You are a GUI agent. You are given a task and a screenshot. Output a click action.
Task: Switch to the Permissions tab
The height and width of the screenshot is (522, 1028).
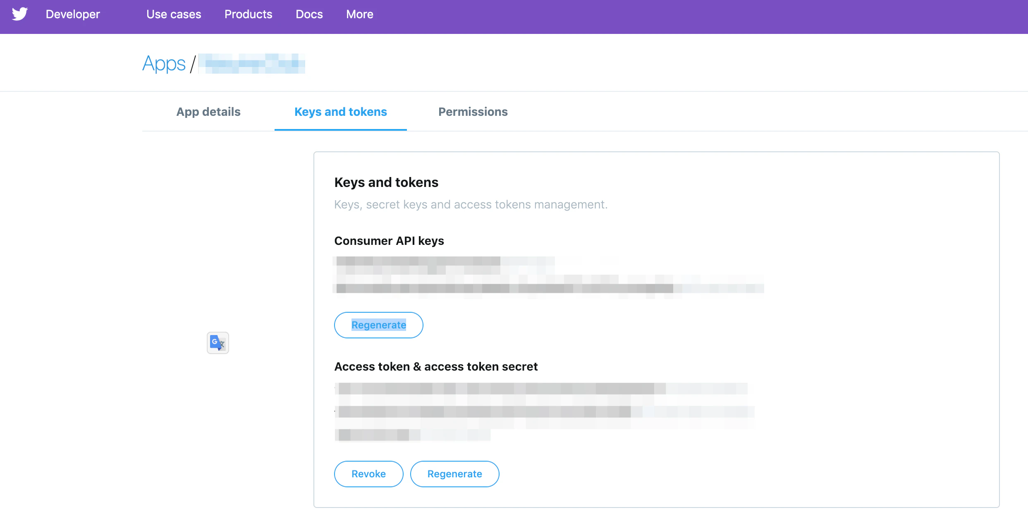pos(473,112)
